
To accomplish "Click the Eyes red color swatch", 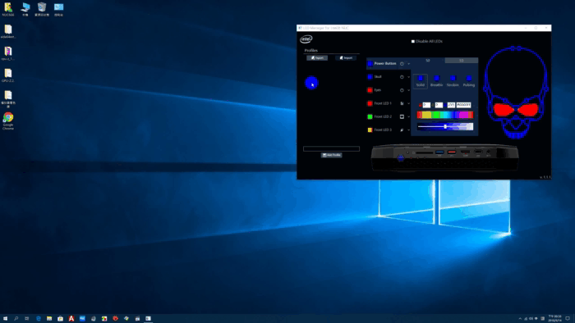I will pyautogui.click(x=370, y=90).
